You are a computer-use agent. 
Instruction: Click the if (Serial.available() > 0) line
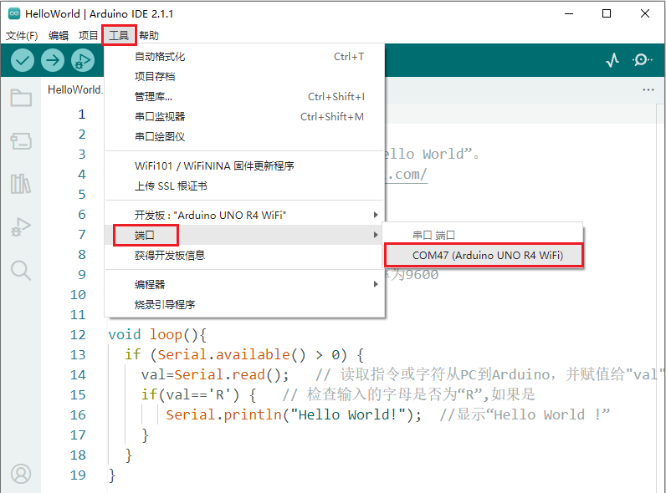coord(244,354)
